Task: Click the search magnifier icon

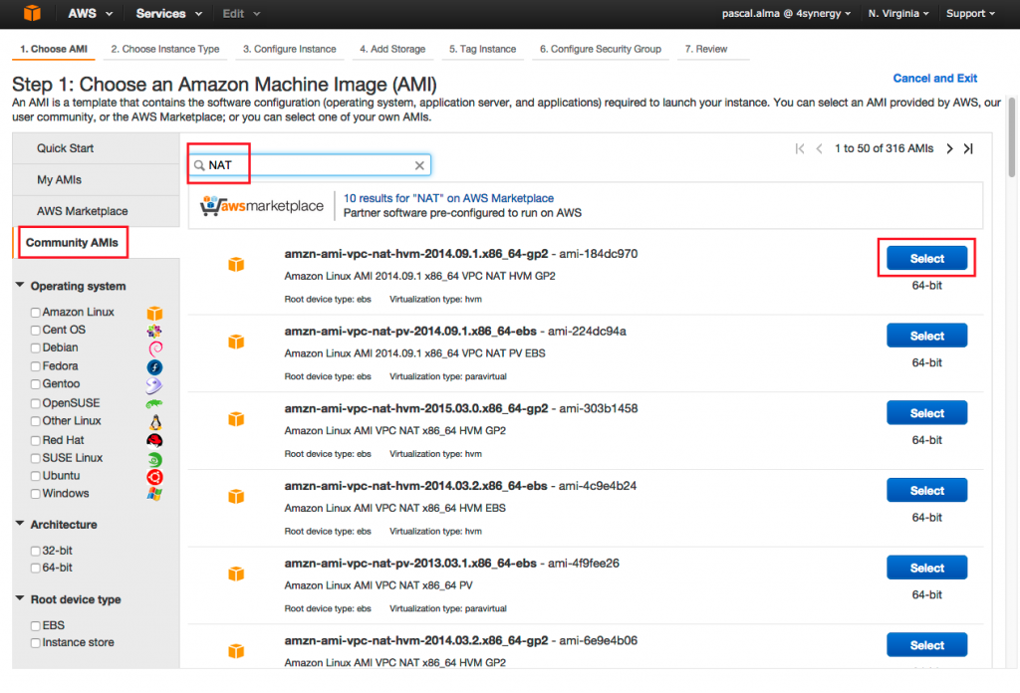Action: pyautogui.click(x=199, y=165)
